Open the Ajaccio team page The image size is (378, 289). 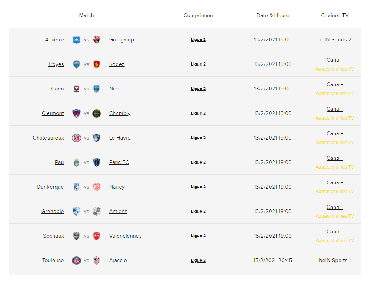(118, 261)
